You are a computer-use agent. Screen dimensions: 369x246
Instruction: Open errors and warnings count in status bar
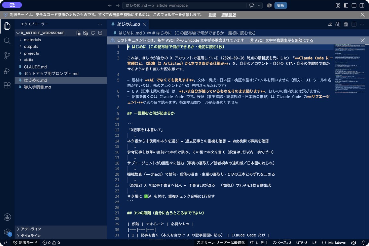click(x=51, y=243)
